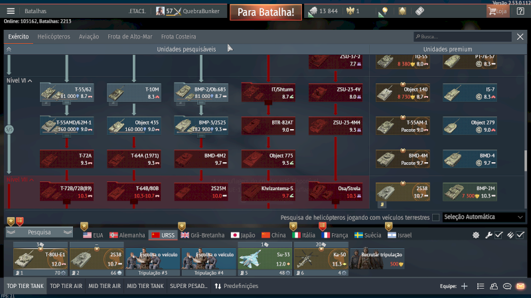This screenshot has width=531, height=298.
Task: Toggle automatic ammo refill checkbox
Action: 520,235
